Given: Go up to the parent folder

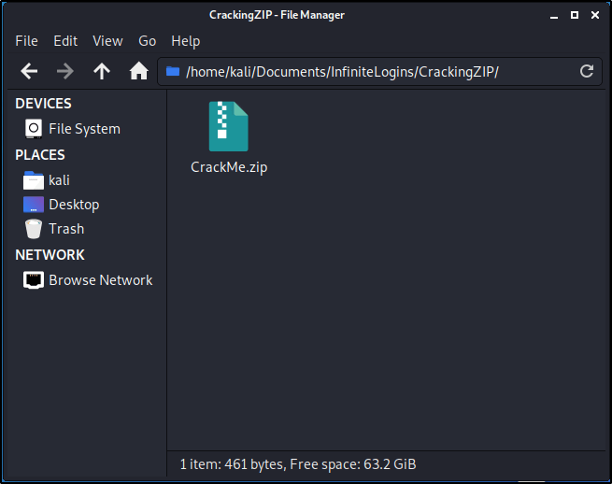Looking at the screenshot, I should click(102, 71).
